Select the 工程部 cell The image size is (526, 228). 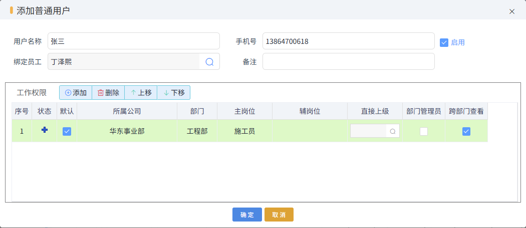tap(197, 131)
